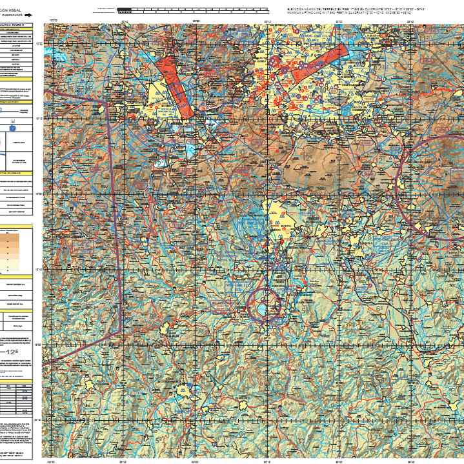Image resolution: width=464 pixels, height=464 pixels.
Task: Click the blue circle symbol in legend
Action: pyautogui.click(x=12, y=129)
